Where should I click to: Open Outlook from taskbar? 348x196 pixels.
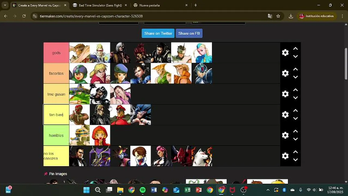point(176,190)
